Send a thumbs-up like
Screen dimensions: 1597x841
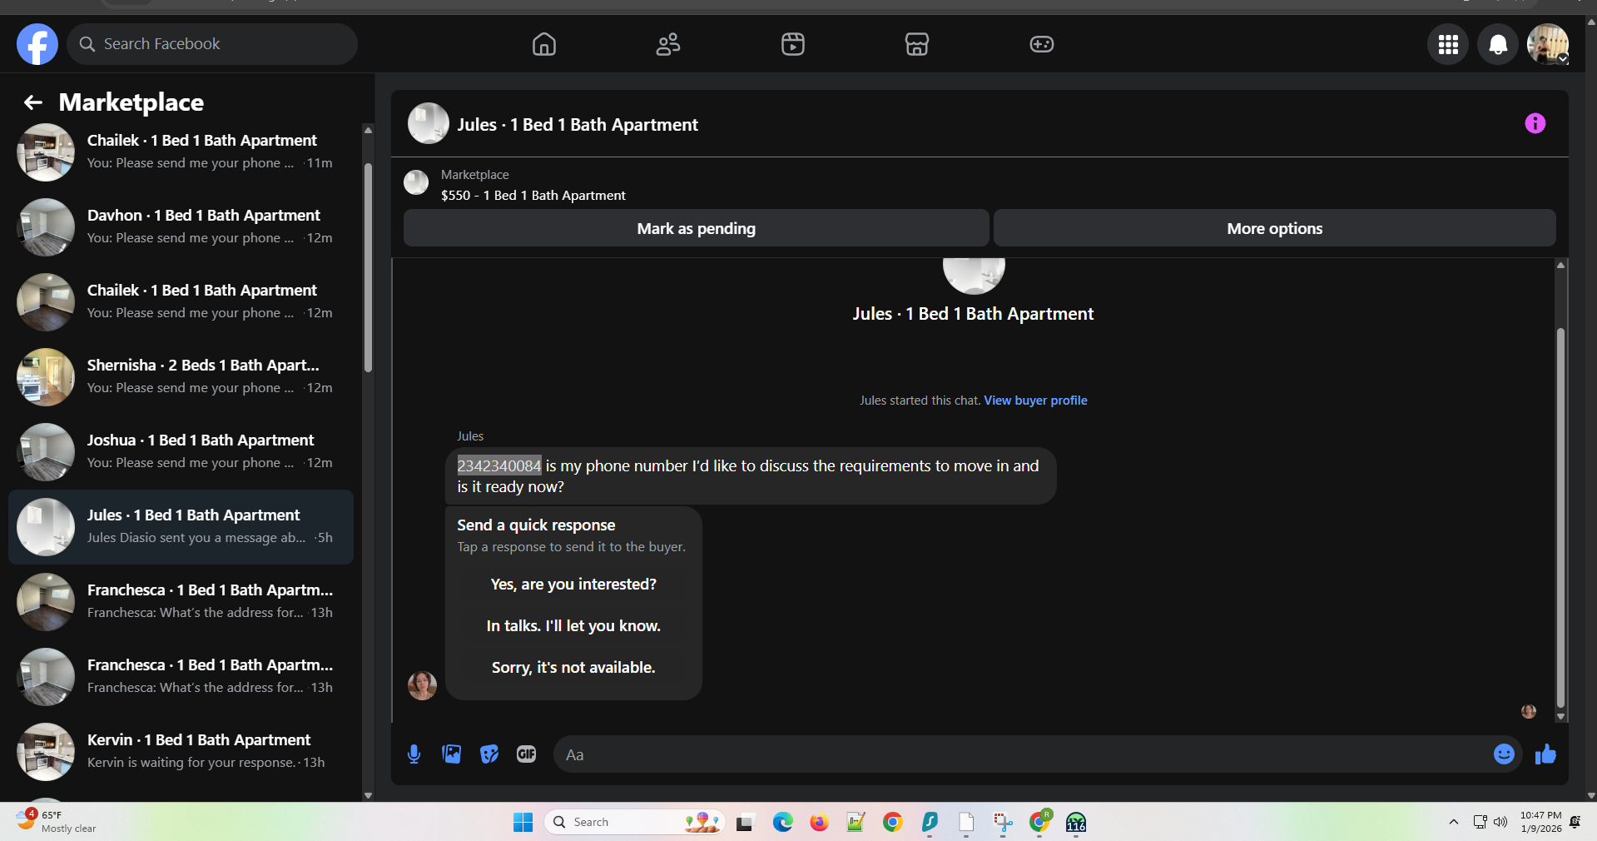coord(1545,754)
